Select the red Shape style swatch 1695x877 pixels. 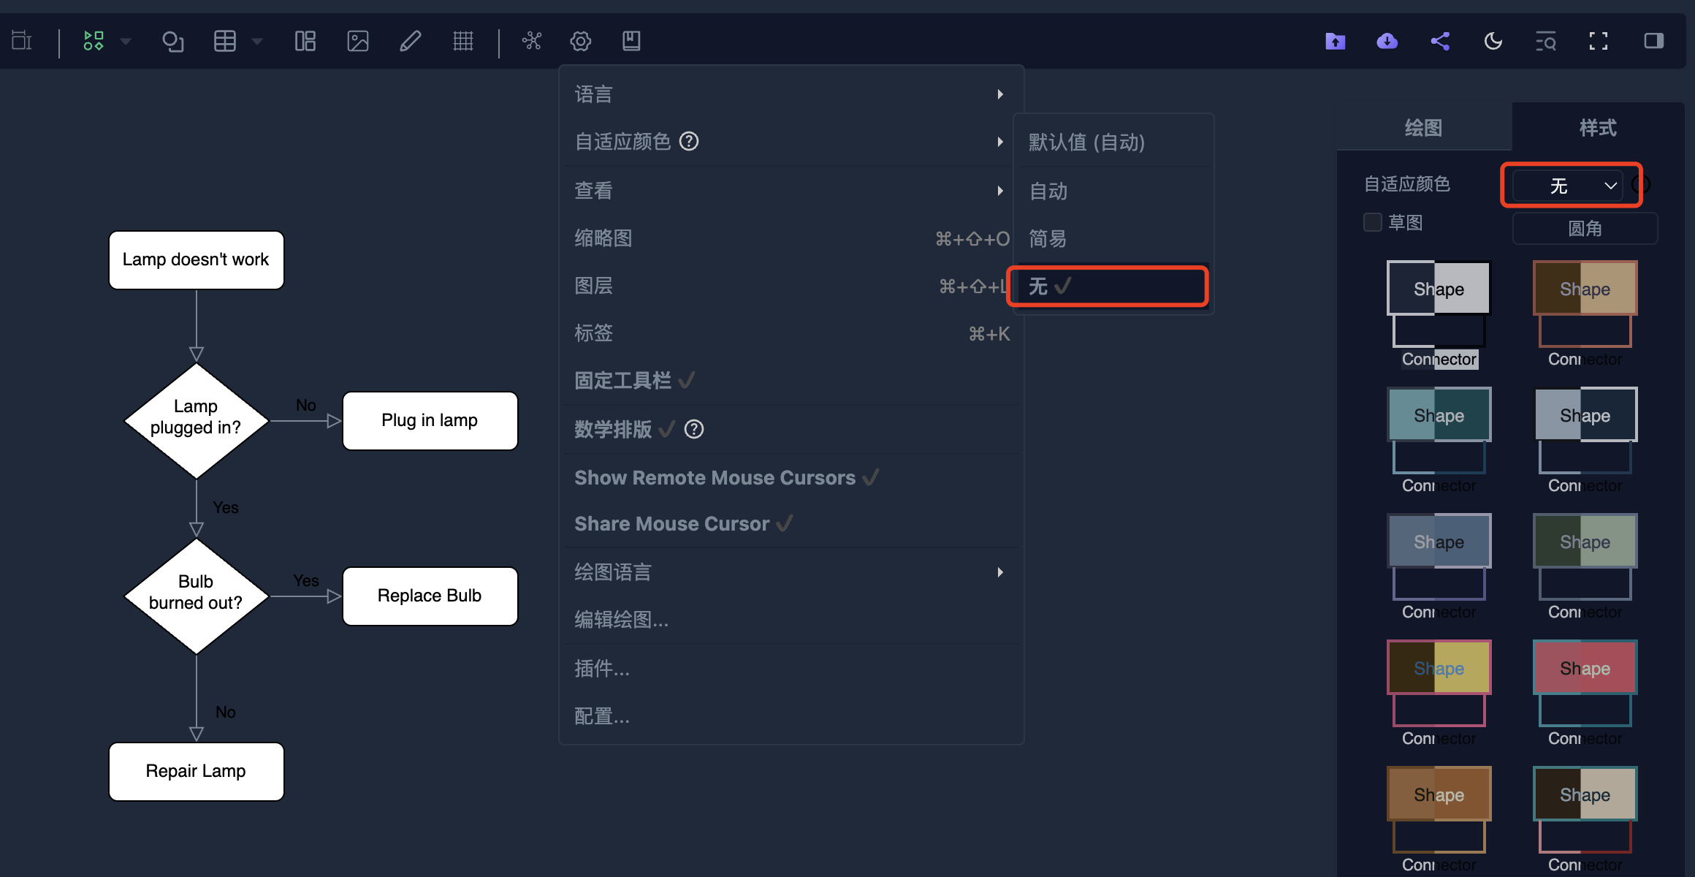pyautogui.click(x=1585, y=668)
